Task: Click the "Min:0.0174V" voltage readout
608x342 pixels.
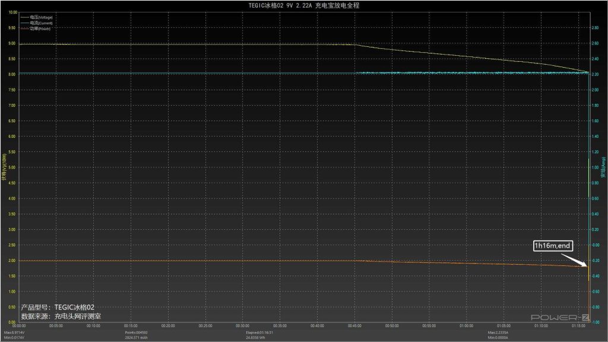Action: click(14, 338)
